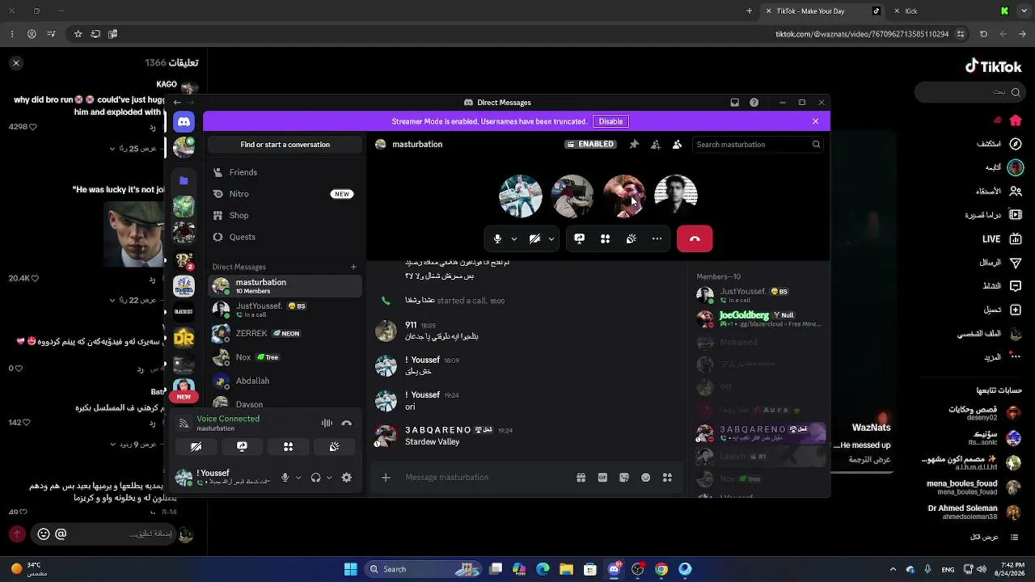Toggle the camera in the Voice Connected panel
1035x582 pixels.
point(196,446)
